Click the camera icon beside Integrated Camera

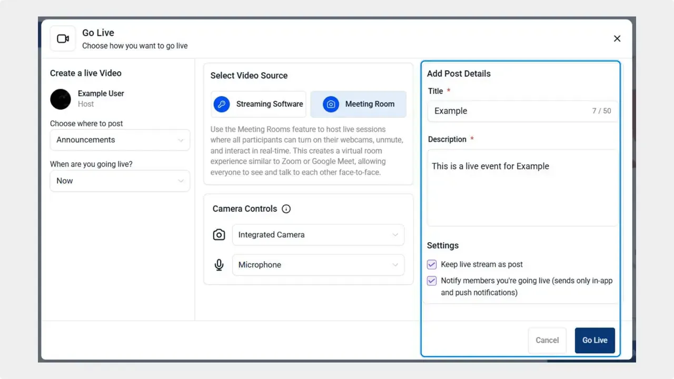[x=219, y=235]
